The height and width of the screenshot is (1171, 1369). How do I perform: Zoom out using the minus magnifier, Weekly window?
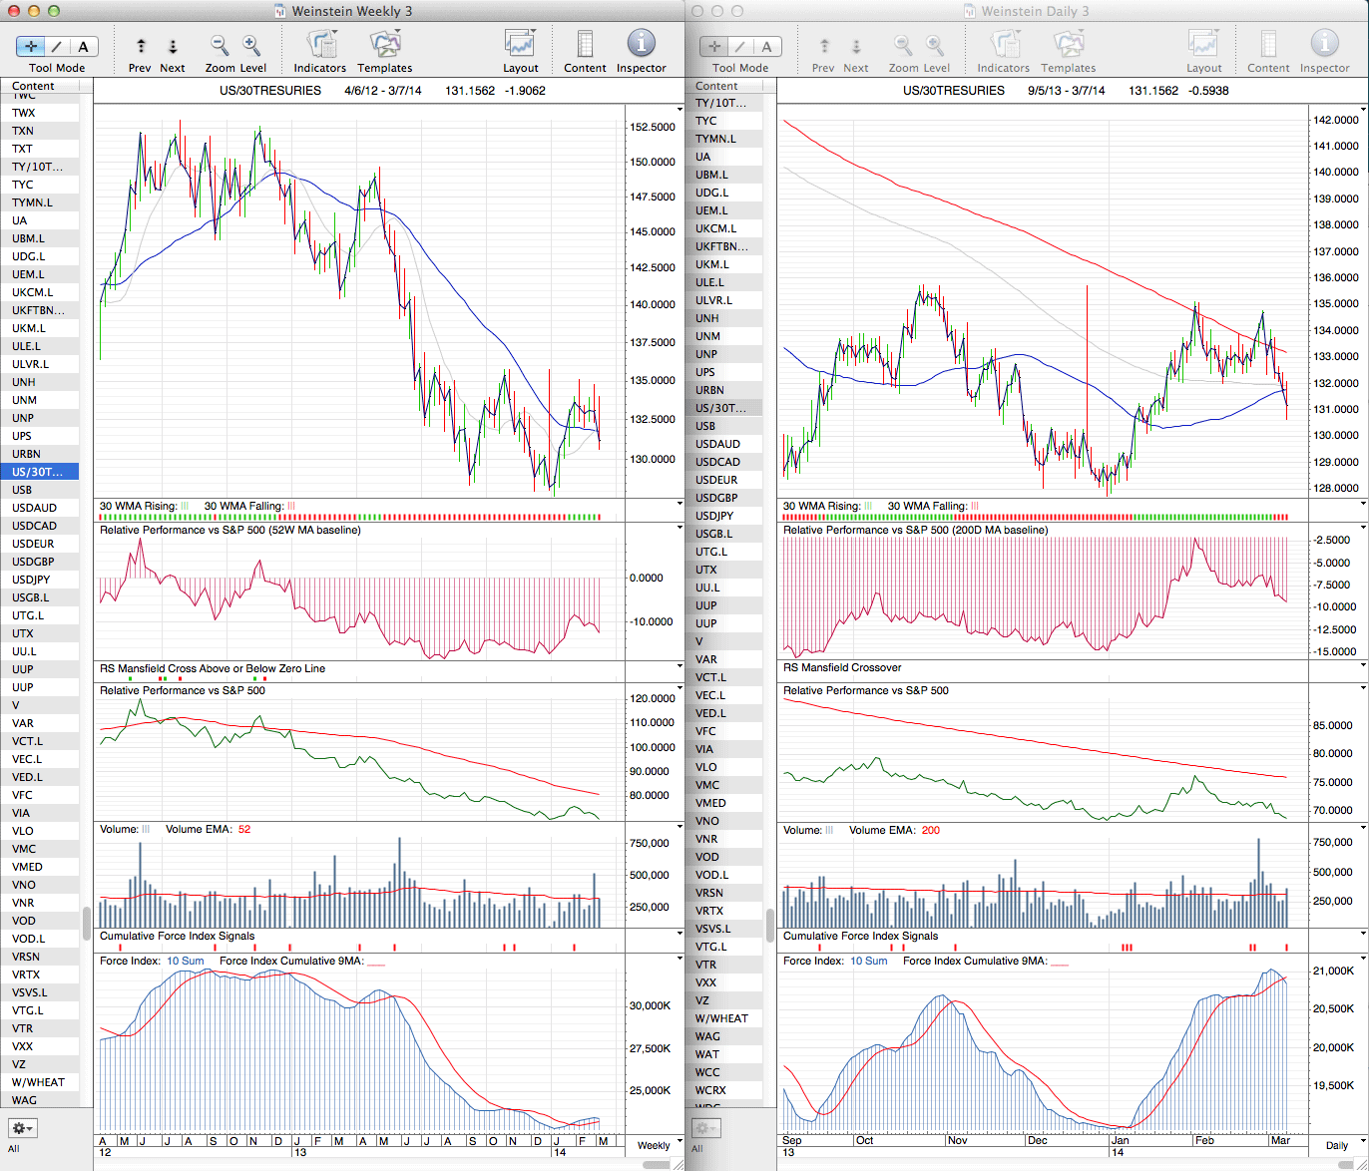[x=219, y=45]
